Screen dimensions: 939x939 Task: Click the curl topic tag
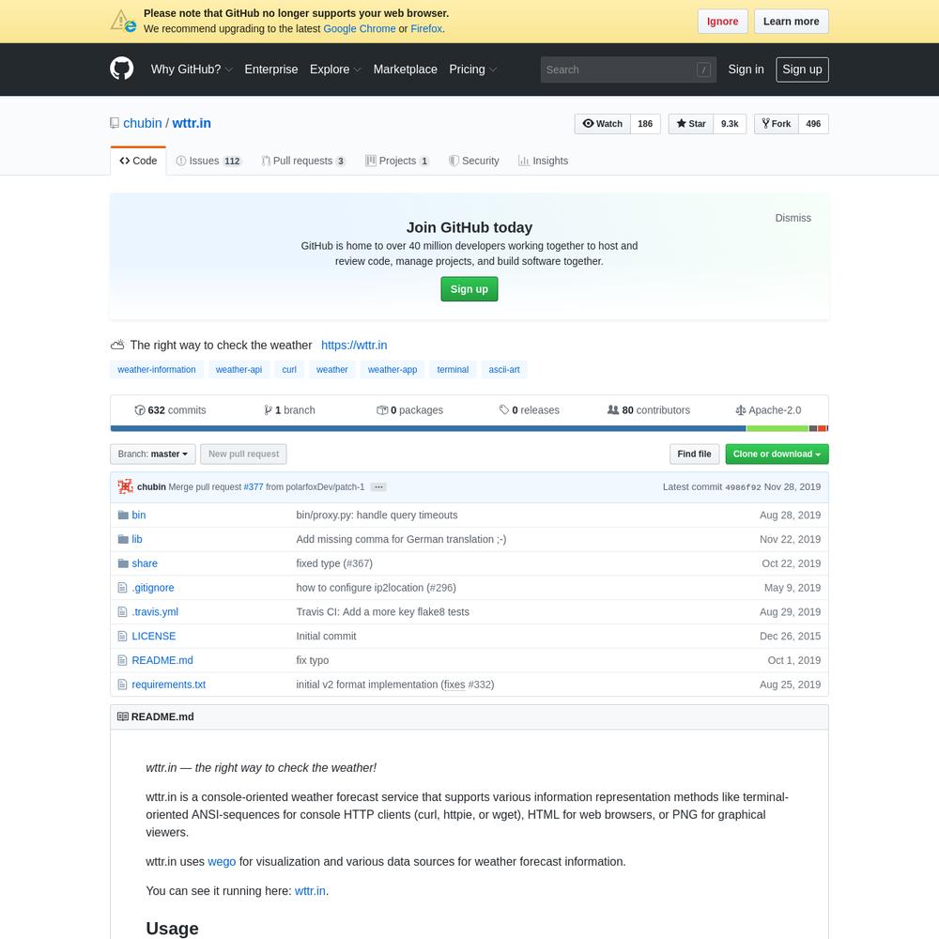289,369
